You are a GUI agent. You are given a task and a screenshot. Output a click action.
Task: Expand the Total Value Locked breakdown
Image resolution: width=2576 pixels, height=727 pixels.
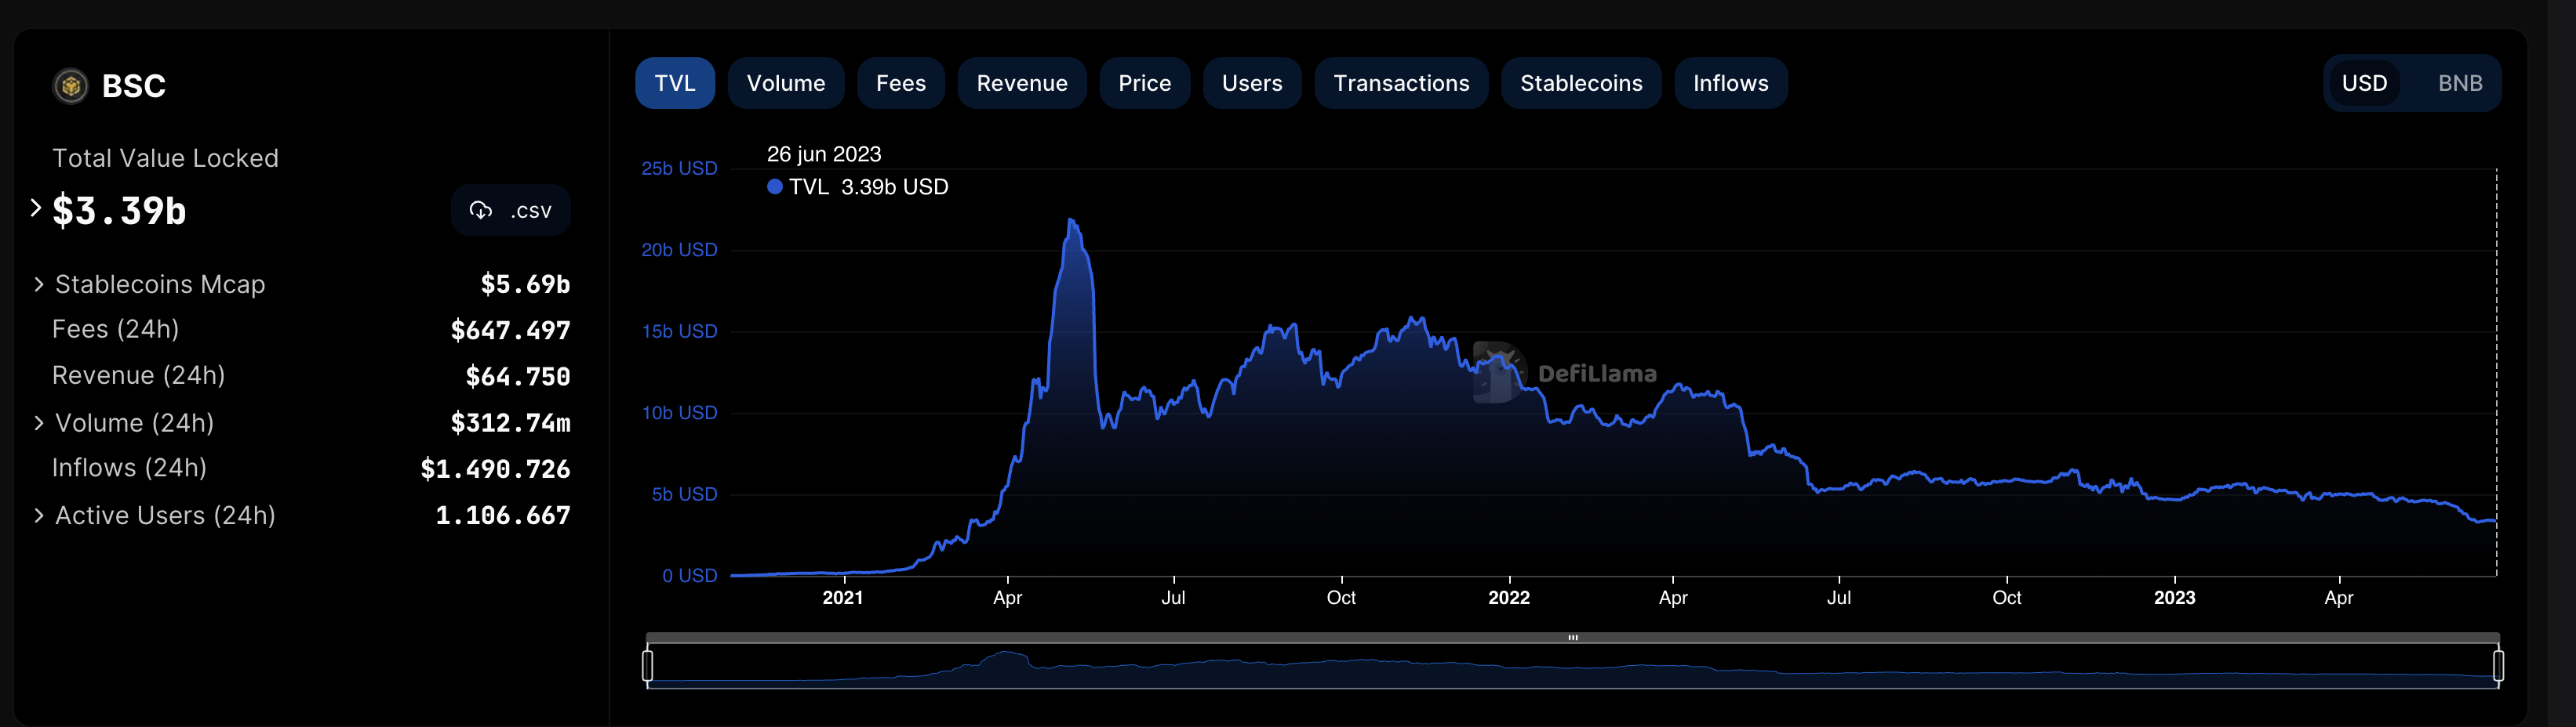click(36, 208)
